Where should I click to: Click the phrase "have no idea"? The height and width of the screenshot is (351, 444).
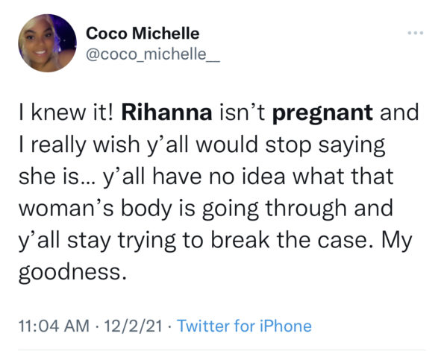point(219,176)
